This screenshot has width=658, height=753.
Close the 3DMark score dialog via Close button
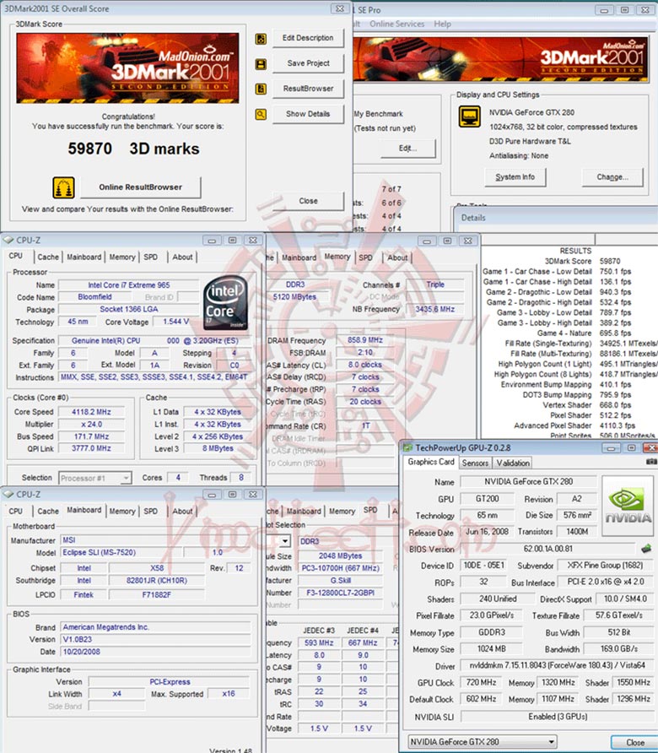(x=308, y=201)
